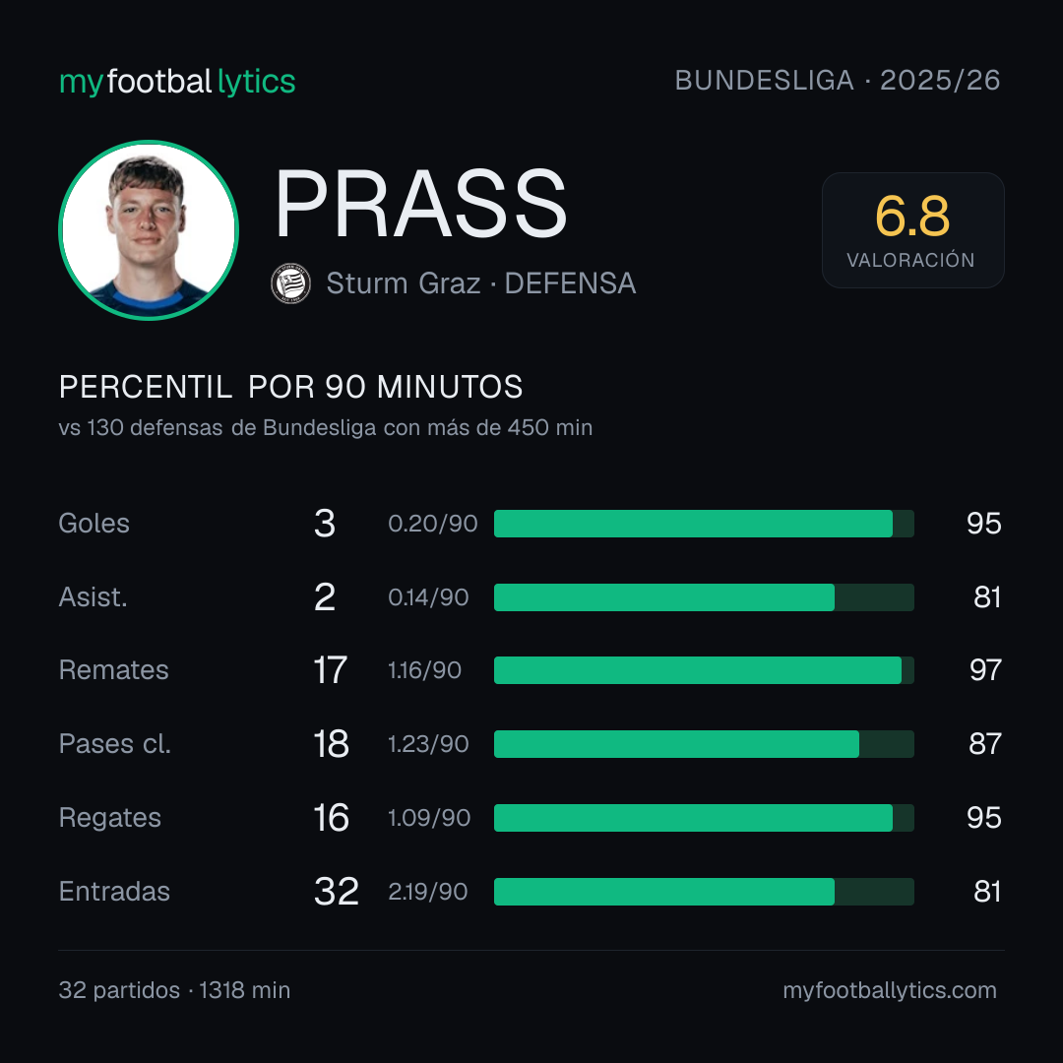The height and width of the screenshot is (1063, 1063).
Task: Click the Goles stat label
Action: point(94,524)
